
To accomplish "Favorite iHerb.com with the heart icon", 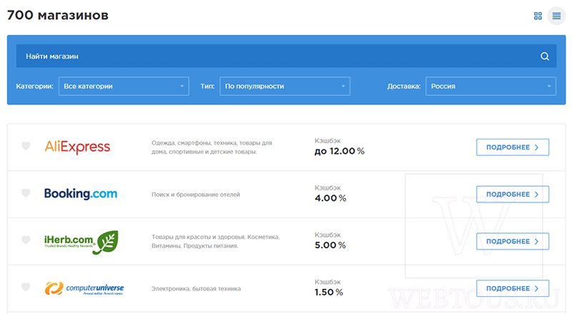I will tap(26, 240).
